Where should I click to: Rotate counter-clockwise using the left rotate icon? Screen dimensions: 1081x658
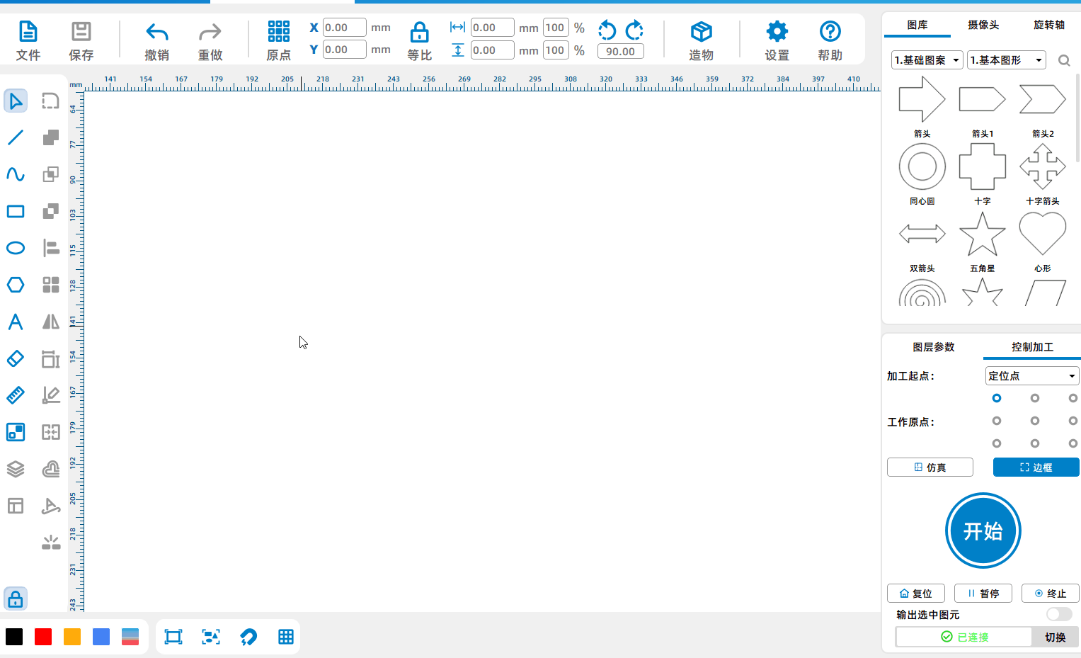[607, 30]
